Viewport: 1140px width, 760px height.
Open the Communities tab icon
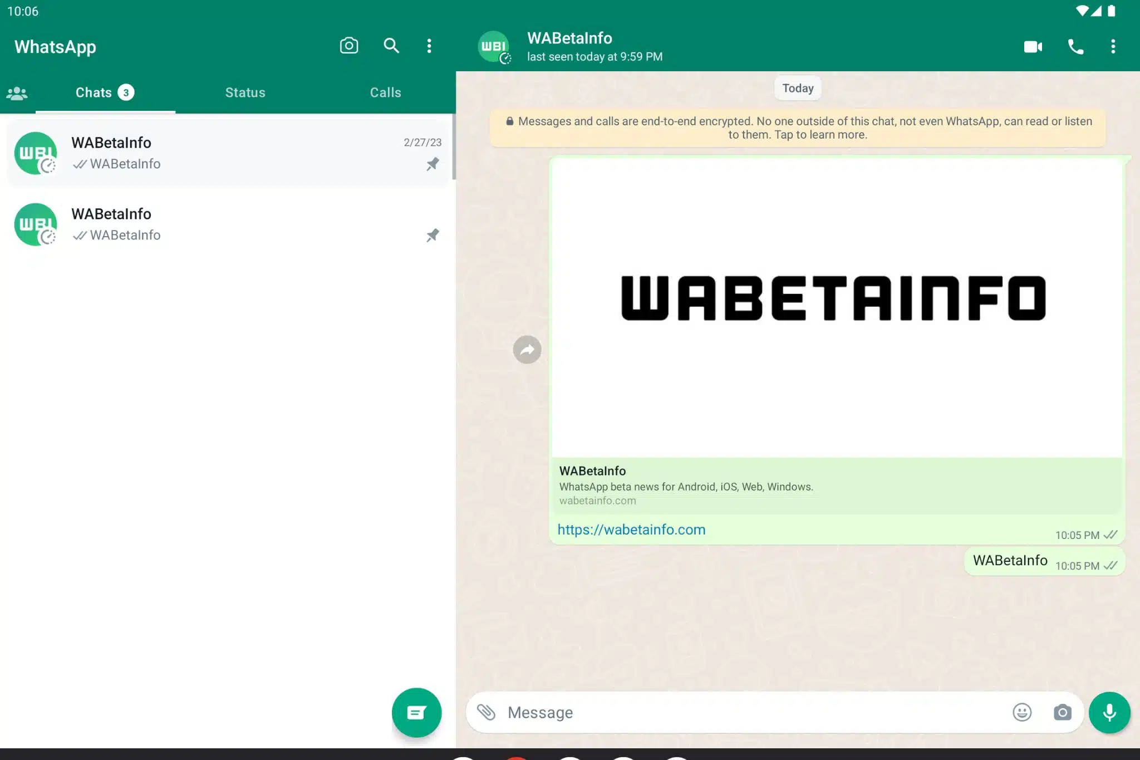[x=17, y=93]
